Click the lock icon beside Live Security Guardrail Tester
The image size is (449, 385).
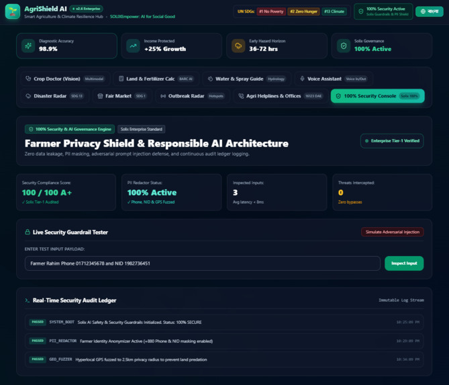point(28,232)
